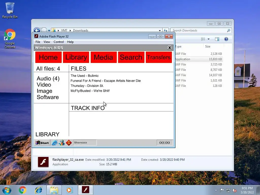Select the Image category
The height and width of the screenshot is (195, 260).
click(x=44, y=91)
